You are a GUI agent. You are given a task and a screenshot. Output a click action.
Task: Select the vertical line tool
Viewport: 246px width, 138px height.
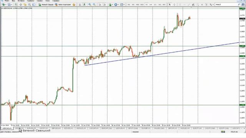(180, 5)
